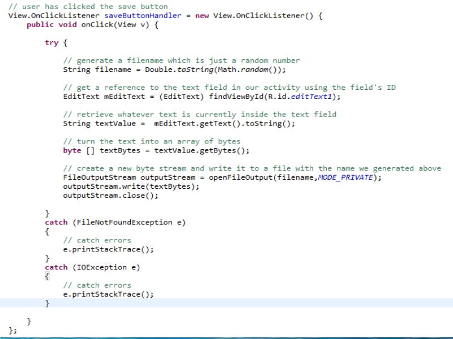Click the 'String filename' declaration

tap(97, 69)
